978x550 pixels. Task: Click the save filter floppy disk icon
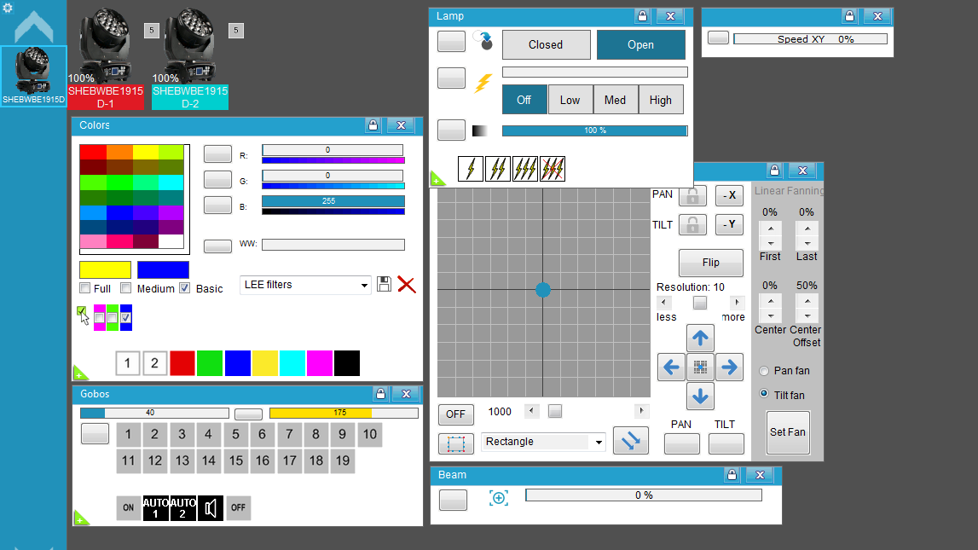385,284
